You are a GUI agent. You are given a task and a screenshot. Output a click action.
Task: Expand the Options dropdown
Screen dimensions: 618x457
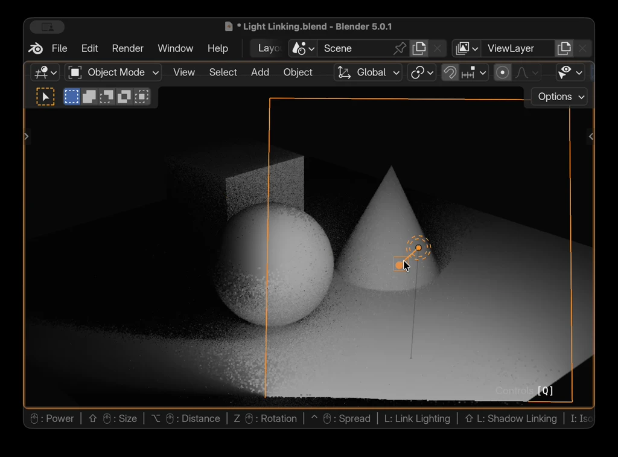(x=558, y=97)
